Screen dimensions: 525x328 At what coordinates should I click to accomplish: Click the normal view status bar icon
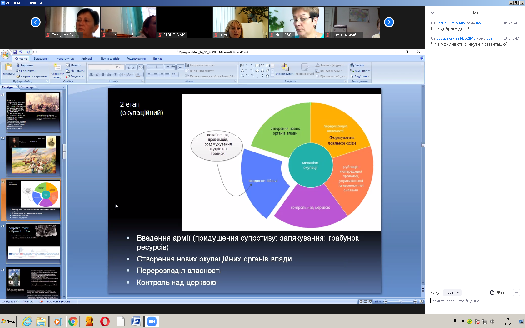361,301
